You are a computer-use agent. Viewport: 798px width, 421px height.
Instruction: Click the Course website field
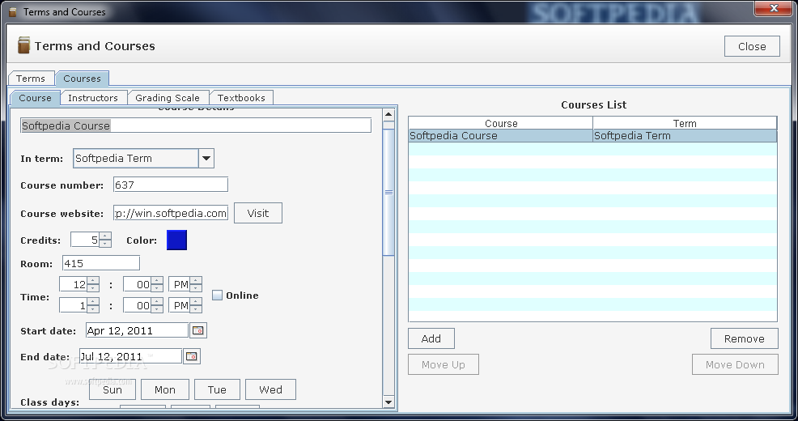coord(171,213)
